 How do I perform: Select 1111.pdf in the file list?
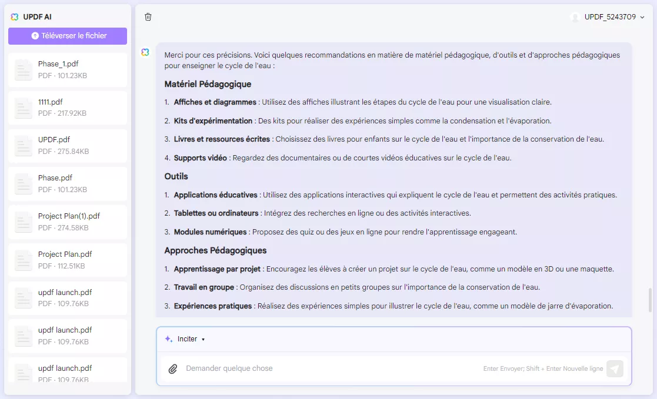point(67,106)
